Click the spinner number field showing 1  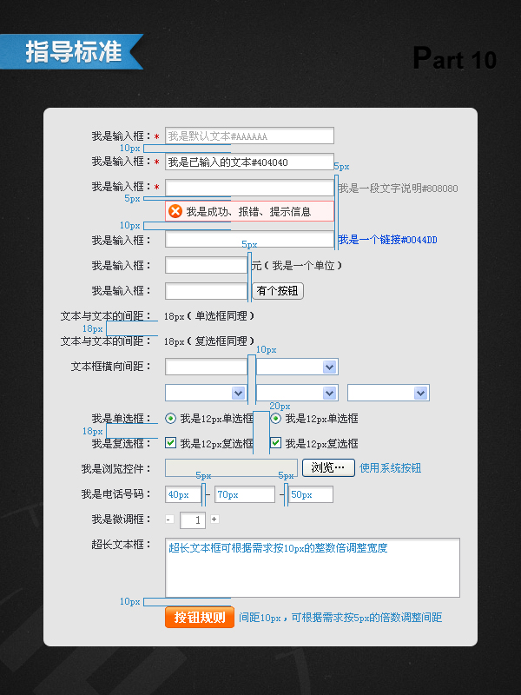click(x=193, y=520)
